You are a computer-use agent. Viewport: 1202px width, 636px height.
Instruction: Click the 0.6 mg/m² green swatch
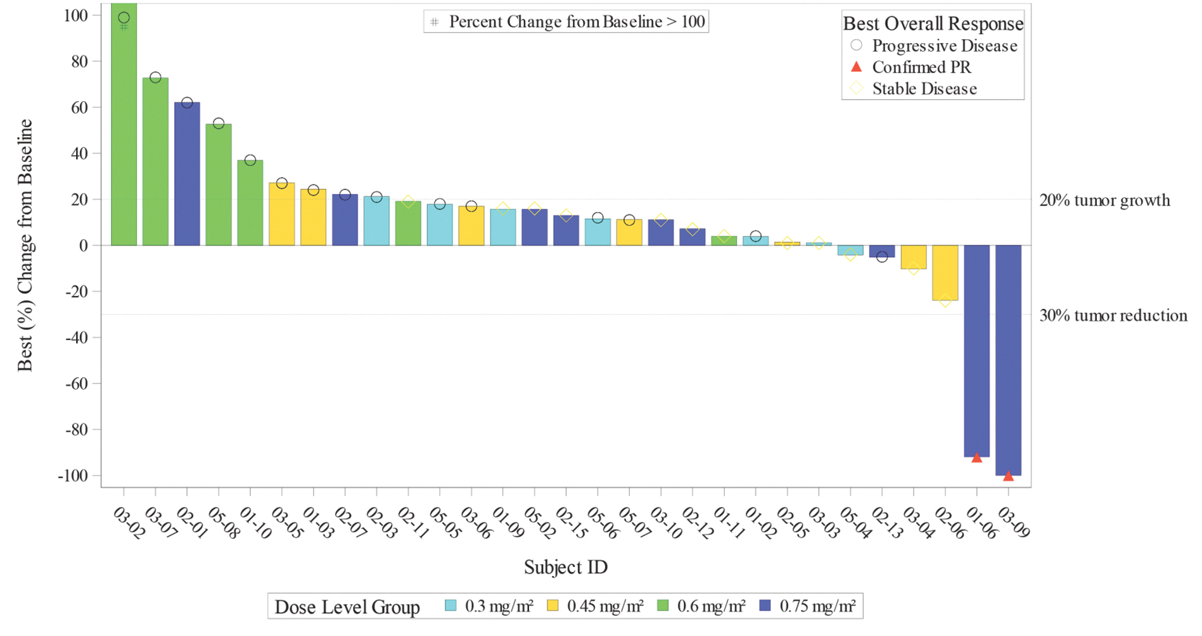point(663,606)
